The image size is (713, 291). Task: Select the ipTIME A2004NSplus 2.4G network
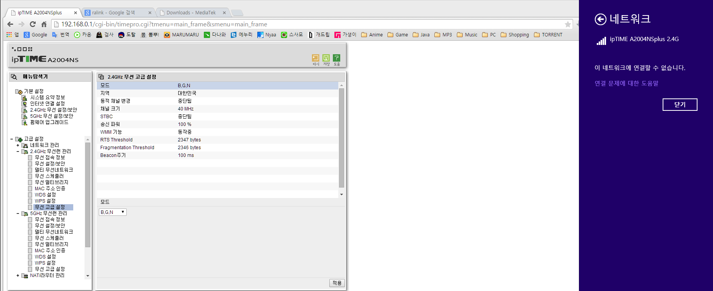pos(638,40)
